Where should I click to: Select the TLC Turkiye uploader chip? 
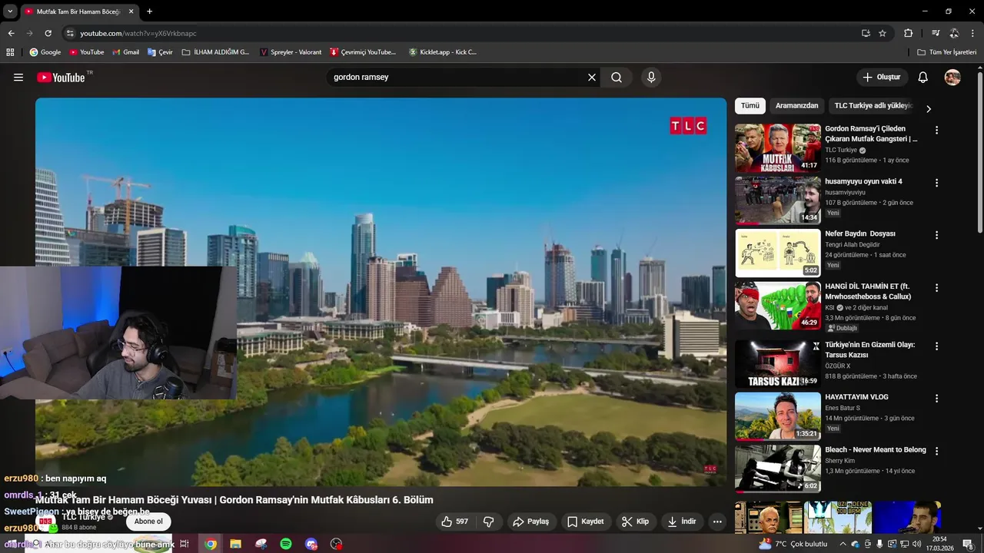873,106
